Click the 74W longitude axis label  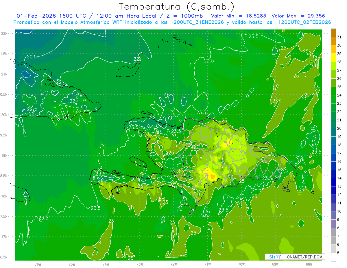[106, 264]
